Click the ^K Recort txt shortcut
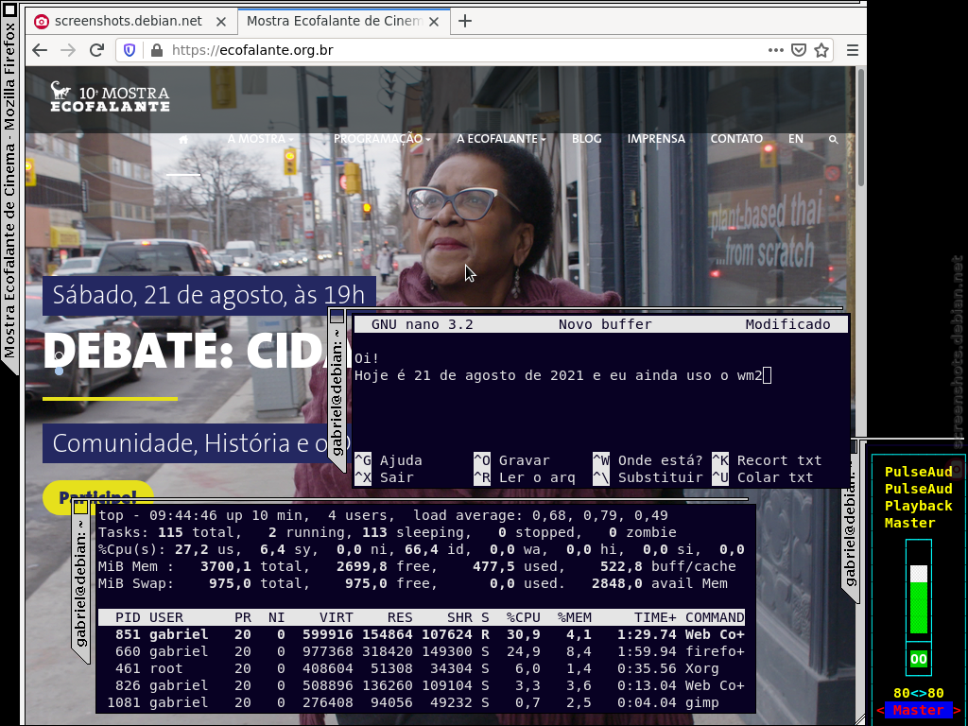Image resolution: width=968 pixels, height=726 pixels. click(767, 460)
